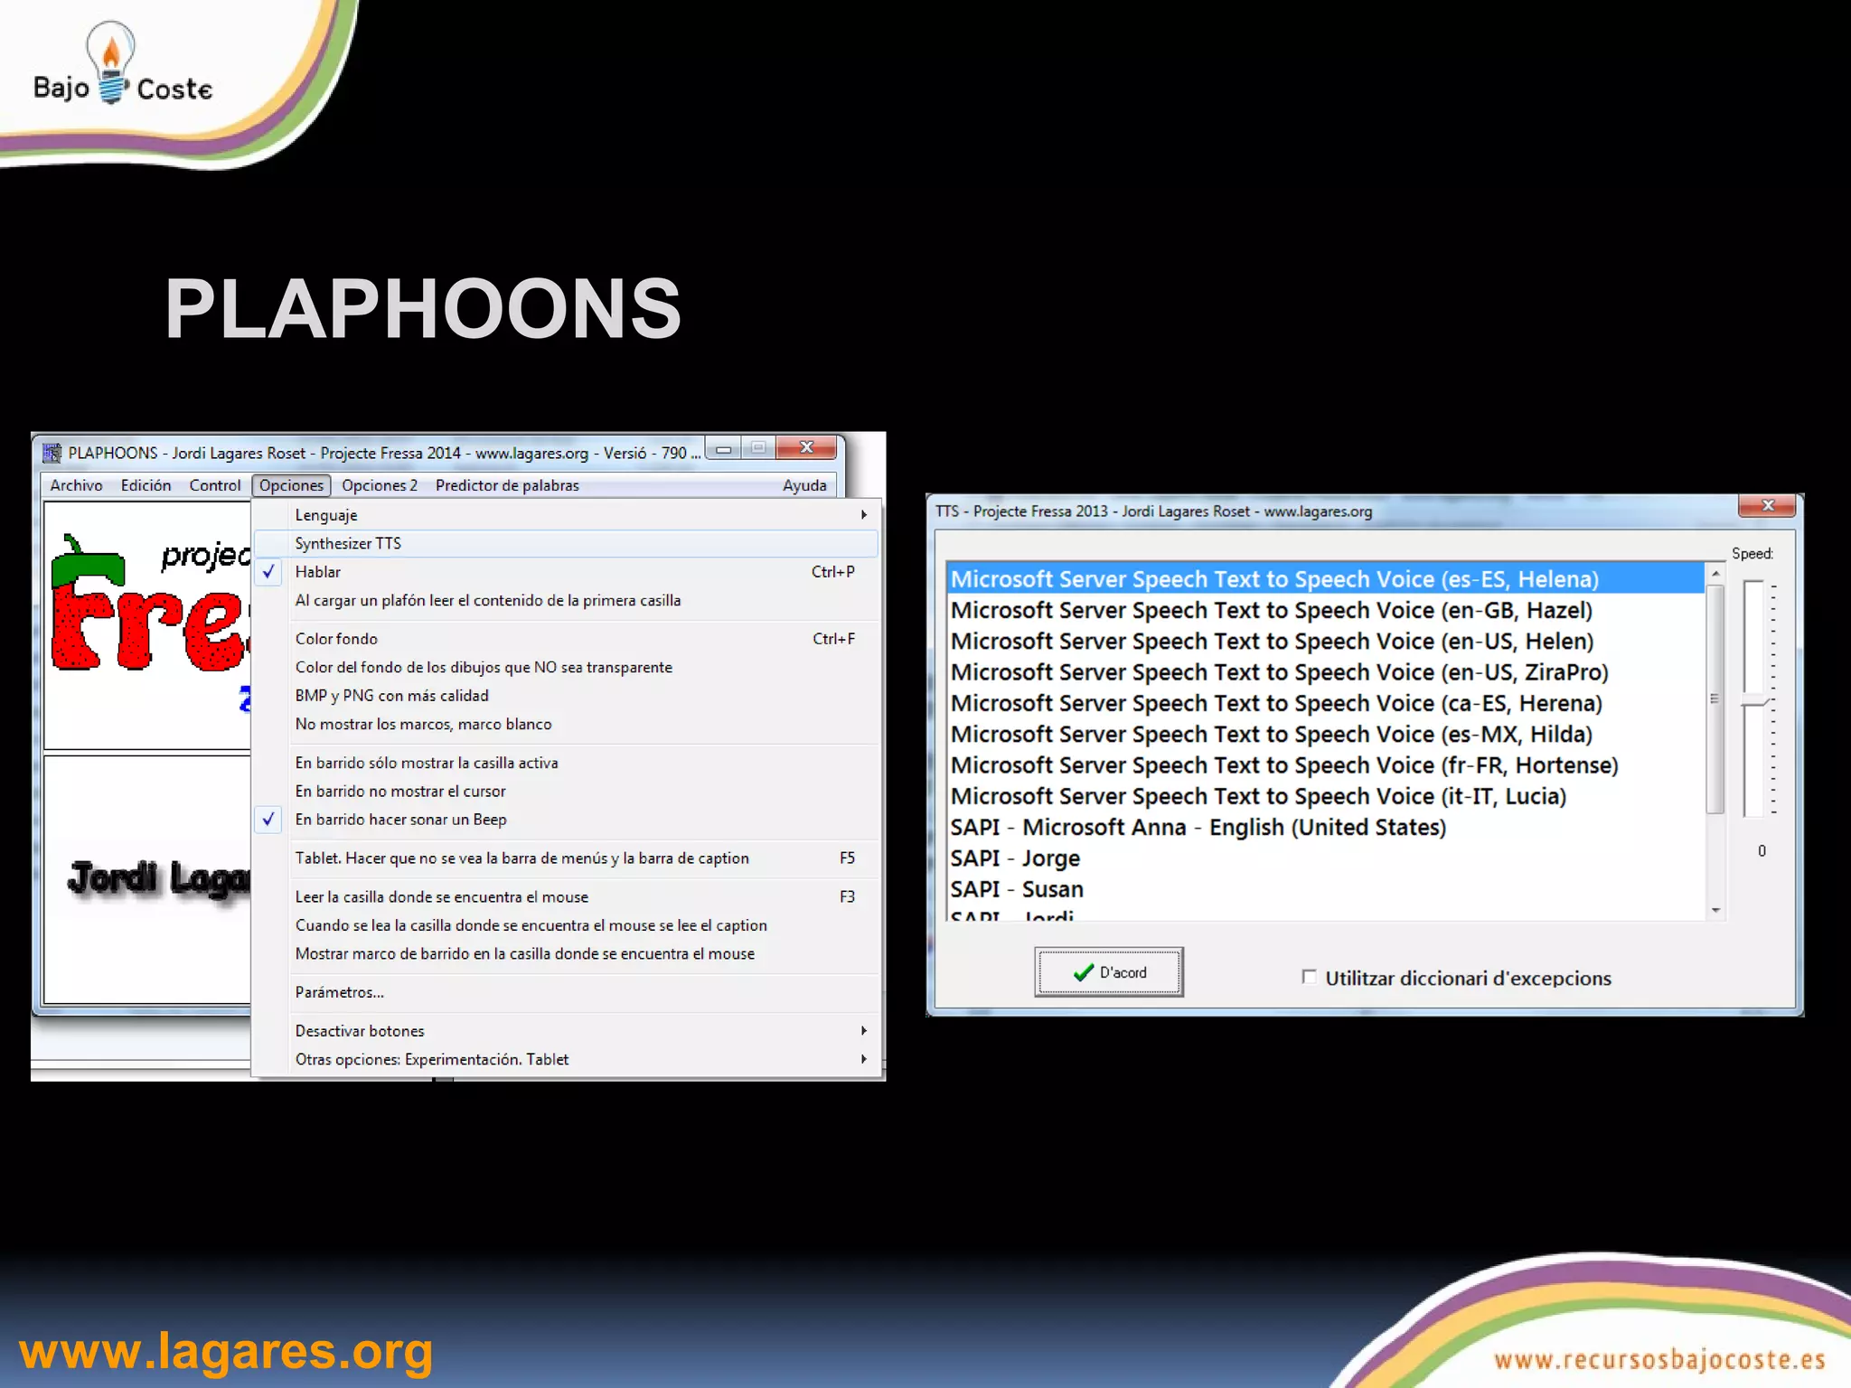Select the ca-ES, Herena voice
The height and width of the screenshot is (1388, 1851).
tap(1326, 703)
